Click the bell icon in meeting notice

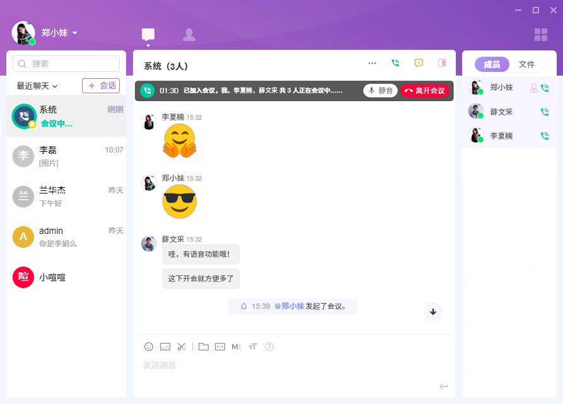click(244, 306)
